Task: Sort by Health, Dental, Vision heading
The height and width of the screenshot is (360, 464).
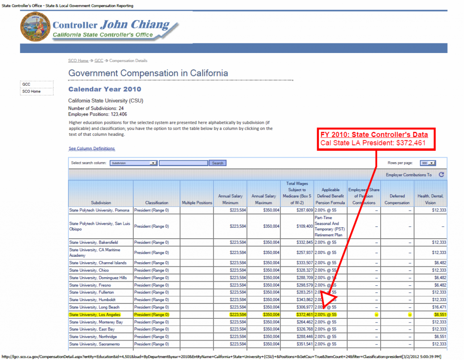Action: (x=430, y=199)
